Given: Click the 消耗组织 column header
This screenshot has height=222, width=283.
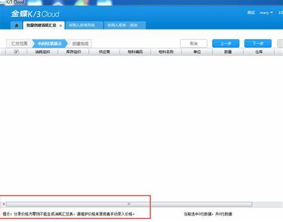Looking at the screenshot, I should [x=42, y=52].
